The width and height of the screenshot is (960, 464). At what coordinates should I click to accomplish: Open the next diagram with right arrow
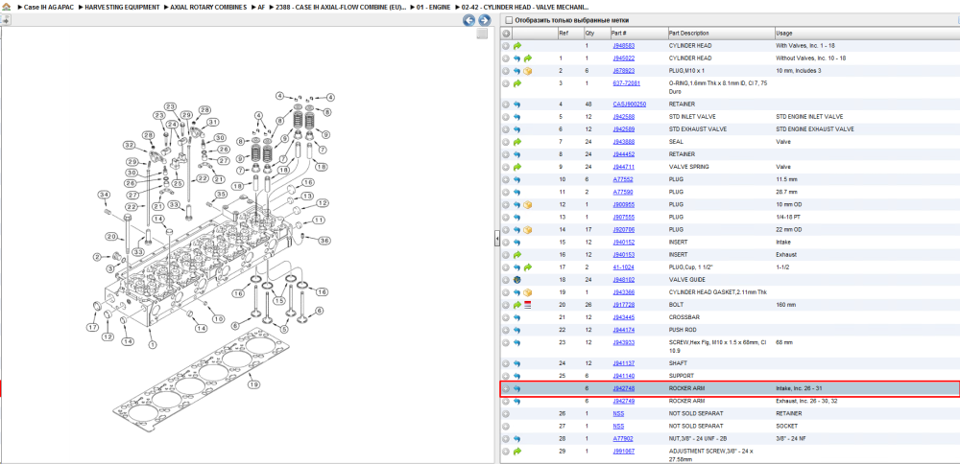click(484, 20)
